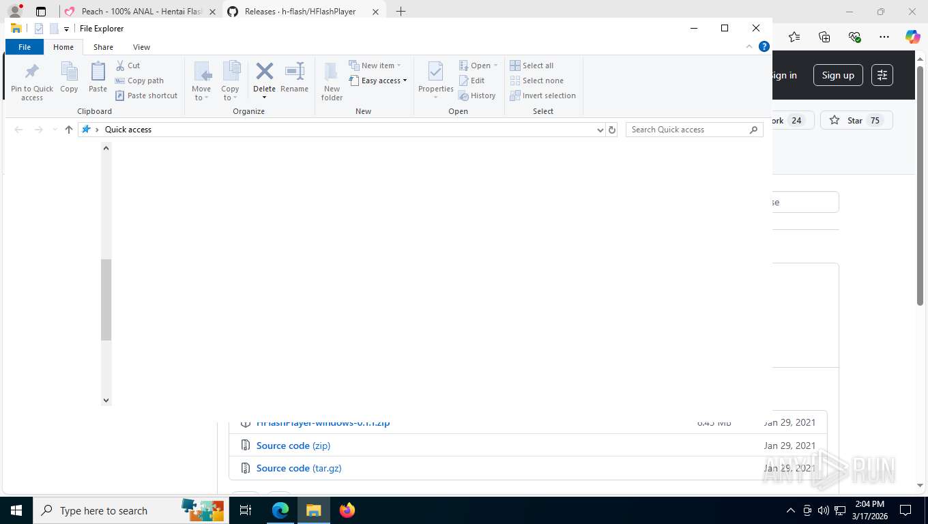Expand the Delete dropdown arrow
This screenshot has width=928, height=524.
point(264,98)
